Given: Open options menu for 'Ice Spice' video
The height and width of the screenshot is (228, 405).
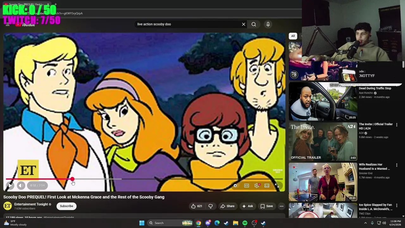Looking at the screenshot, I should [x=397, y=205].
